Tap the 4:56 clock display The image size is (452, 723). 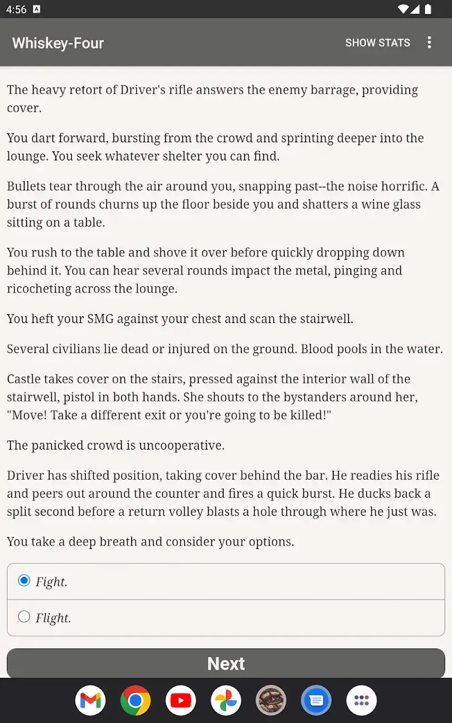pos(15,8)
